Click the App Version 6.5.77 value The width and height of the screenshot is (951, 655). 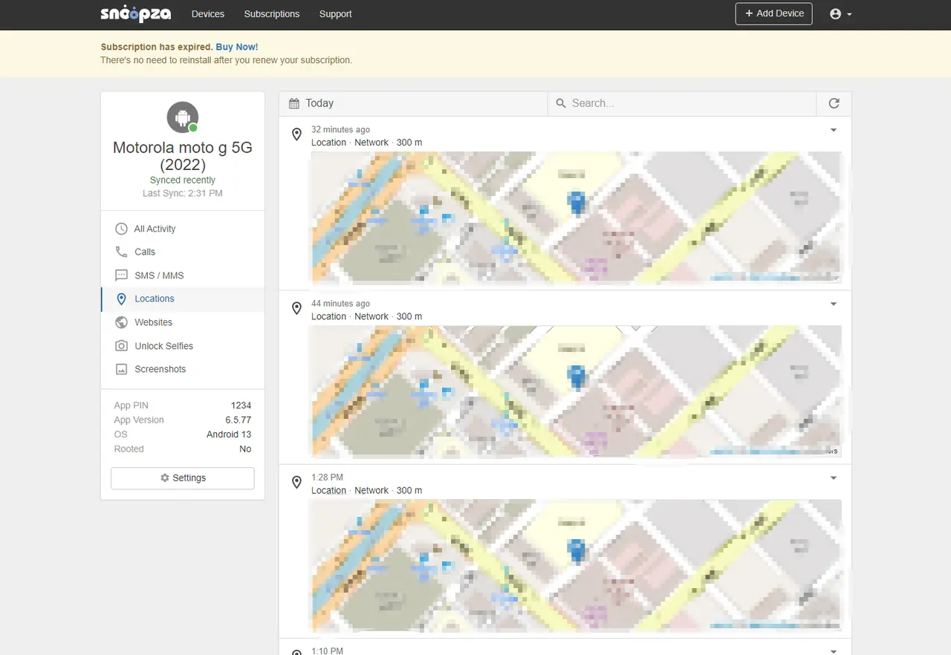pyautogui.click(x=238, y=420)
